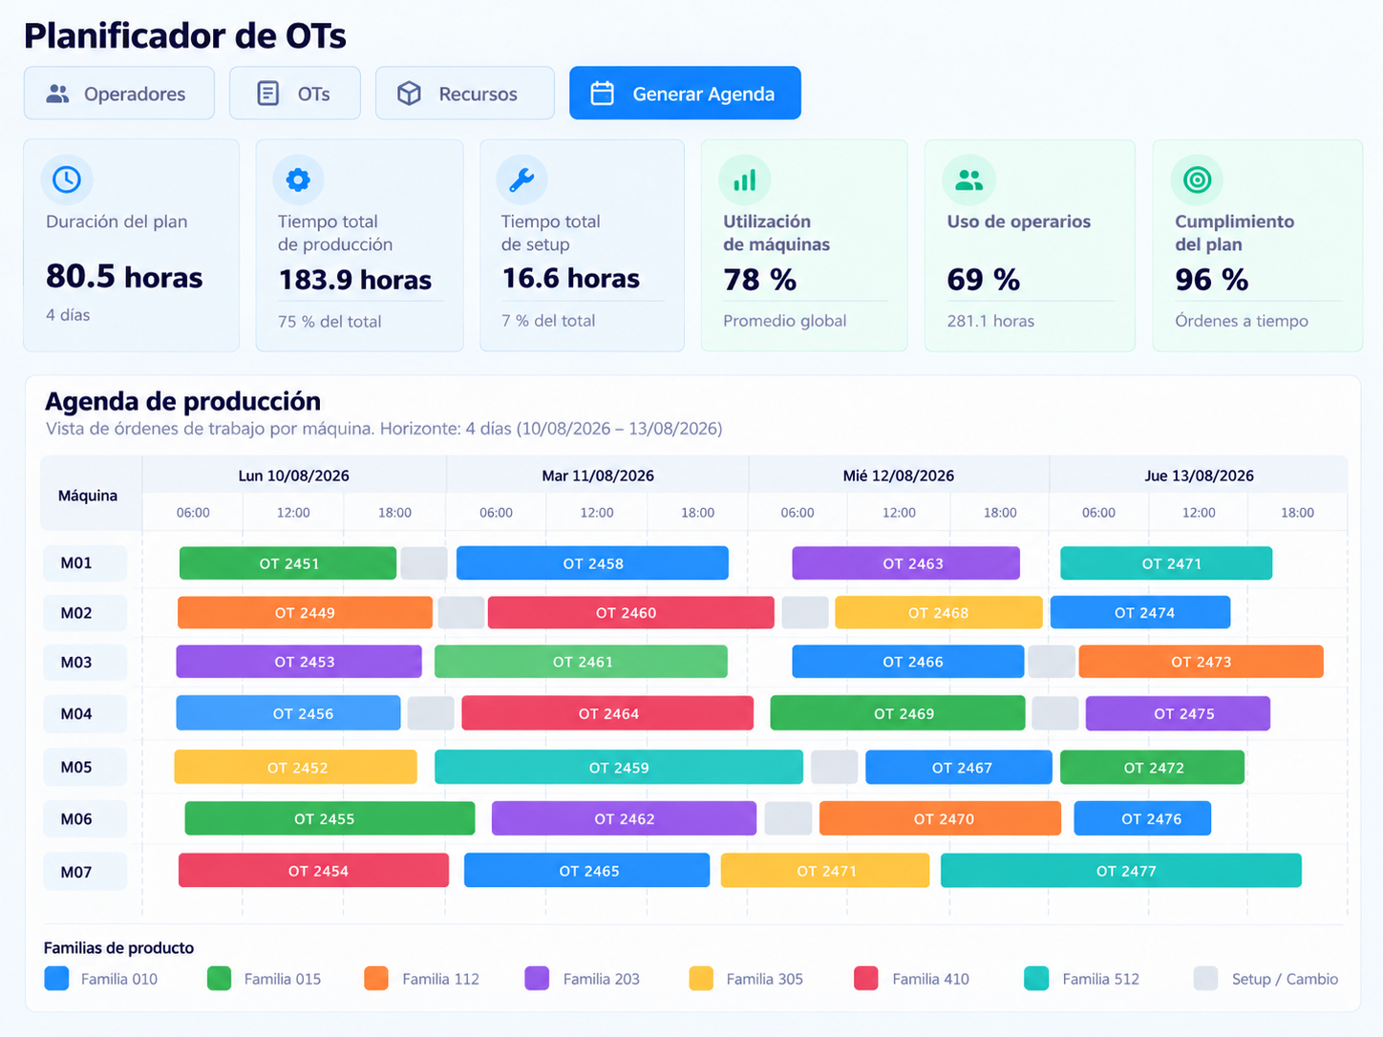Click the green Familia 015 legend swatch
Image resolution: width=1383 pixels, height=1037 pixels.
pyautogui.click(x=220, y=979)
